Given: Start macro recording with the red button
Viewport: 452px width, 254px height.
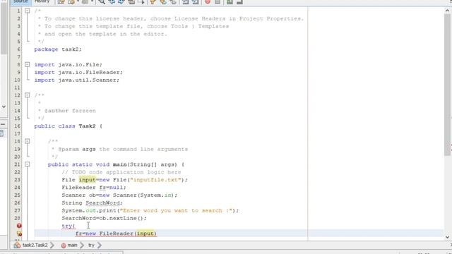Looking at the screenshot, I should click(208, 1).
